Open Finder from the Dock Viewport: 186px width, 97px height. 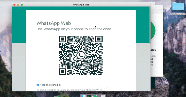(x=83, y=96)
